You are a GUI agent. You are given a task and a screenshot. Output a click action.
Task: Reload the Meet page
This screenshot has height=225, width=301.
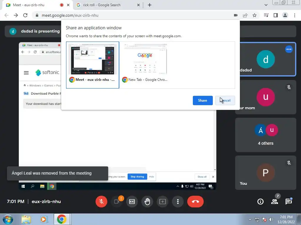tap(25, 15)
